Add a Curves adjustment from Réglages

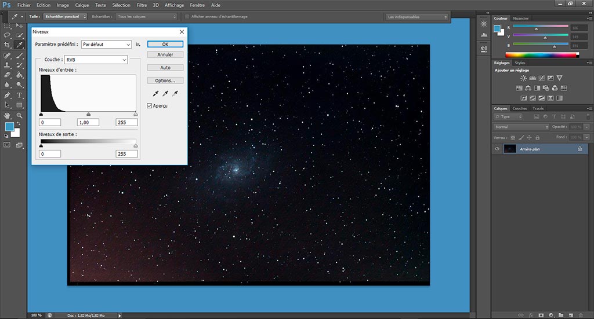pyautogui.click(x=541, y=78)
